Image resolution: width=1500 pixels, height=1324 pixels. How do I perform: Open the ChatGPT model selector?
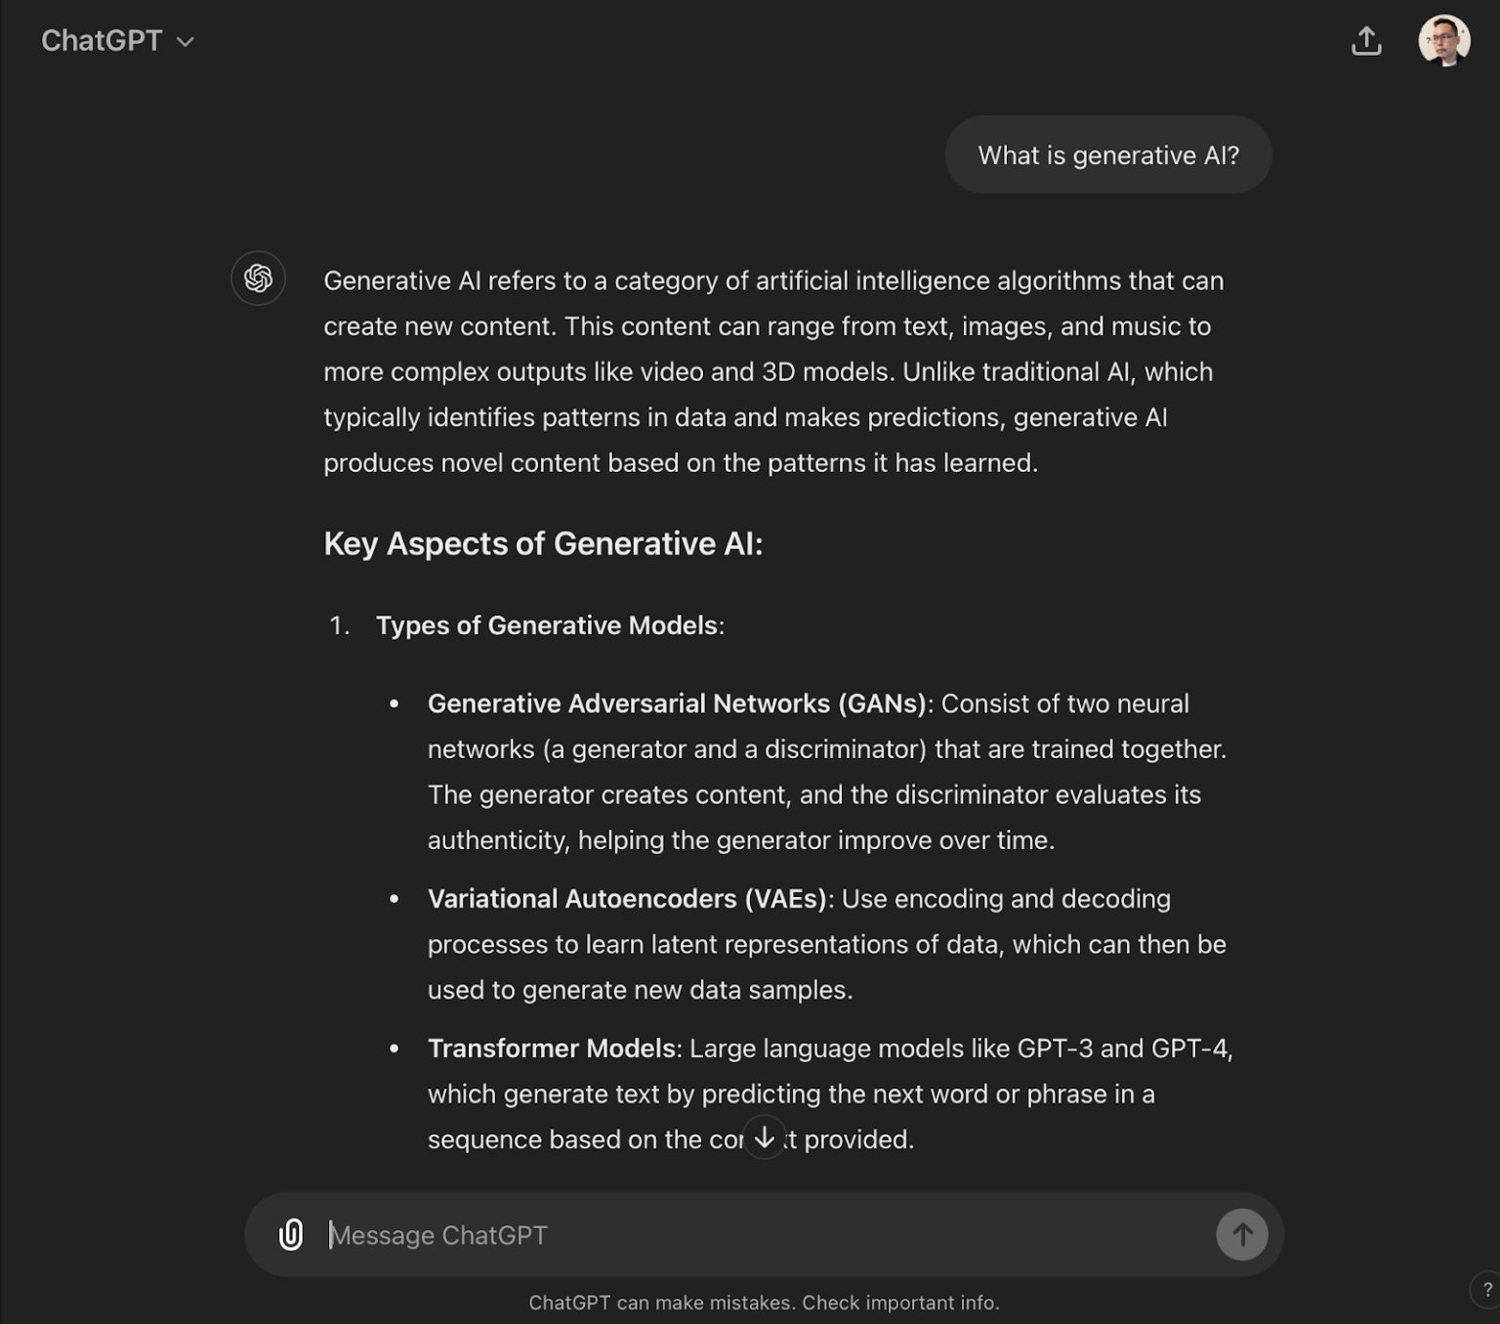118,41
